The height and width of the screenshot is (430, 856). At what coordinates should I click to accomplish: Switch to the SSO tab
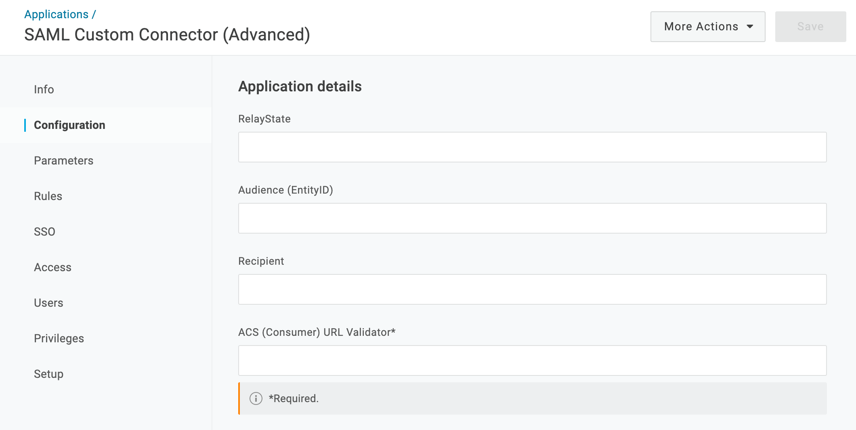tap(44, 232)
